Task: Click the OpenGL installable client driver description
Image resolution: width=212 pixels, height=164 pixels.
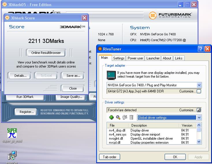Action: click(152, 139)
